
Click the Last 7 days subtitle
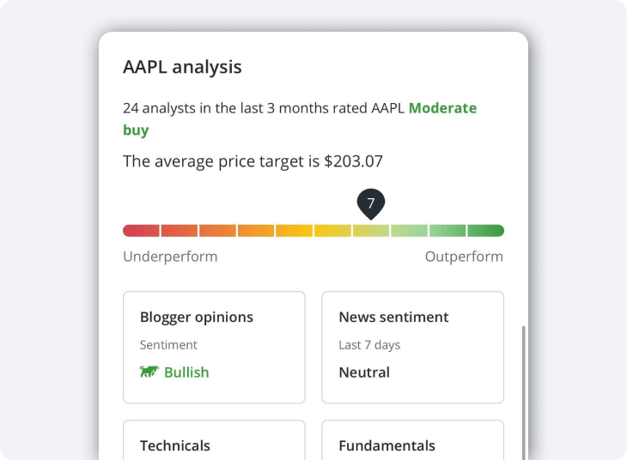coord(369,345)
